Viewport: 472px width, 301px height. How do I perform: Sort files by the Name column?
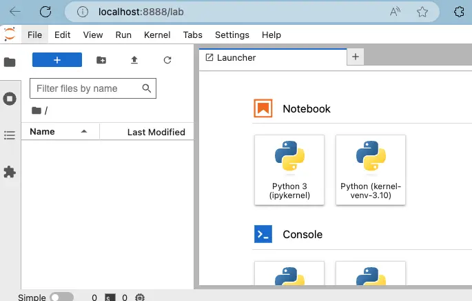click(x=60, y=131)
